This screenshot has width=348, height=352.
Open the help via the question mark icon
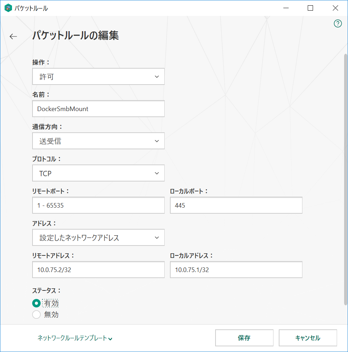[x=338, y=23]
